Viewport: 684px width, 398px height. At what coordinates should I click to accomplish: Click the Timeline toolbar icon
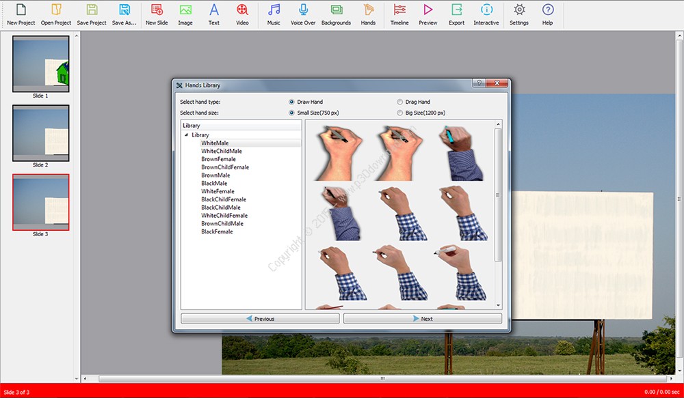399,10
